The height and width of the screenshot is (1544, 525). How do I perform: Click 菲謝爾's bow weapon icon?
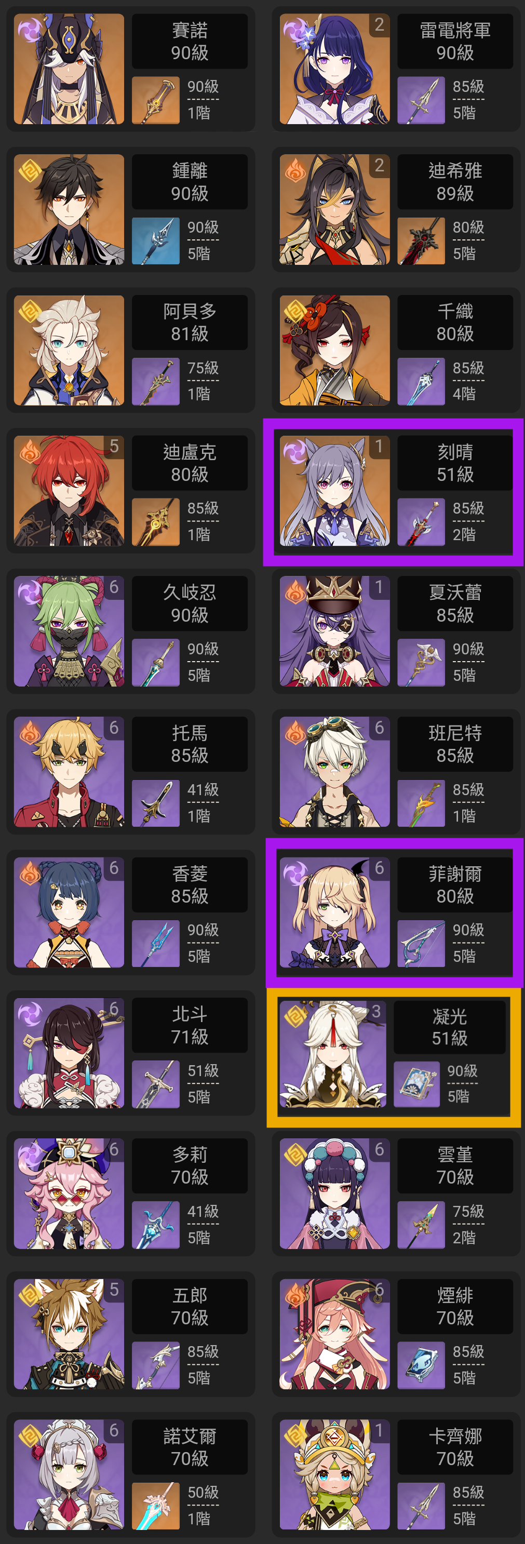pyautogui.click(x=421, y=944)
